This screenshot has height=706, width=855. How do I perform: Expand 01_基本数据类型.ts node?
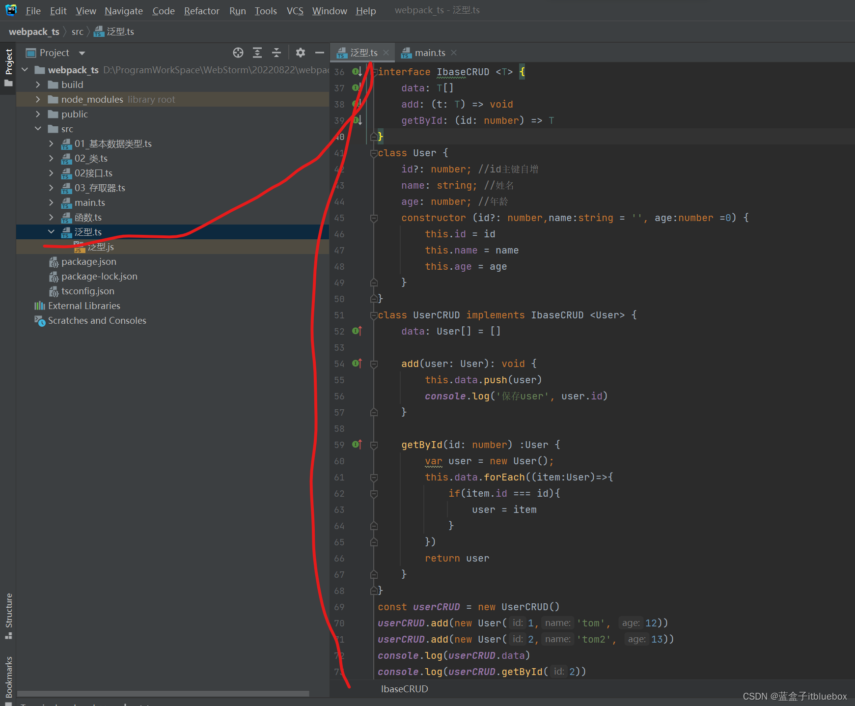[51, 143]
